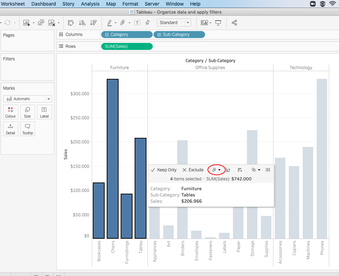Click the fix axes pin icon
Screen dimensions: 339x276
pyautogui.click(x=148, y=22)
